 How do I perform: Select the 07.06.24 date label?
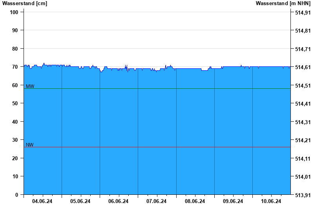tap(156, 201)
